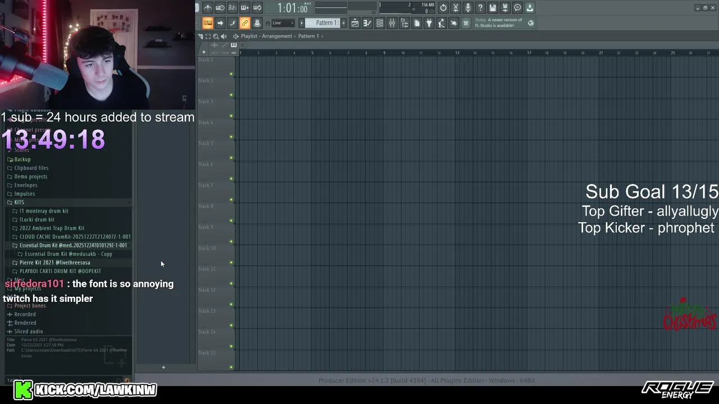Open the plugin picker plug icon

(429, 23)
